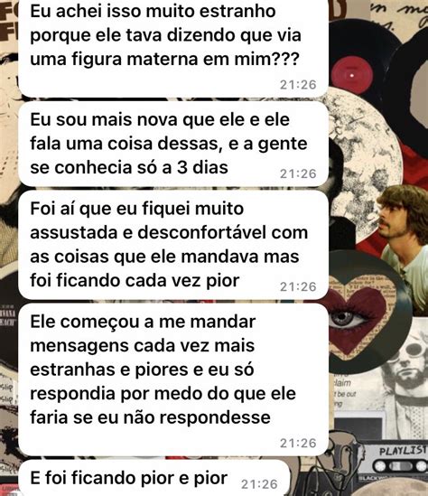The width and height of the screenshot is (428, 496).
Task: Click the red vinyl record label in the wallpaper
Action: 352,75
